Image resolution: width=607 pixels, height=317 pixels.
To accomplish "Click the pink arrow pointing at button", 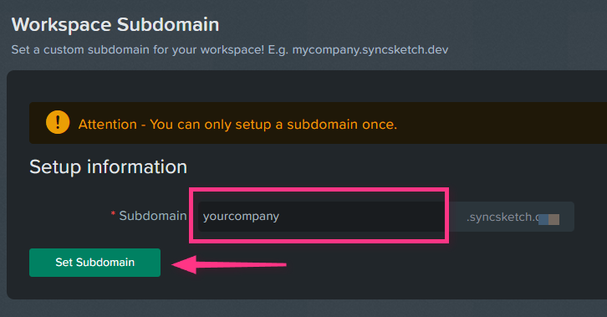I will (x=229, y=265).
